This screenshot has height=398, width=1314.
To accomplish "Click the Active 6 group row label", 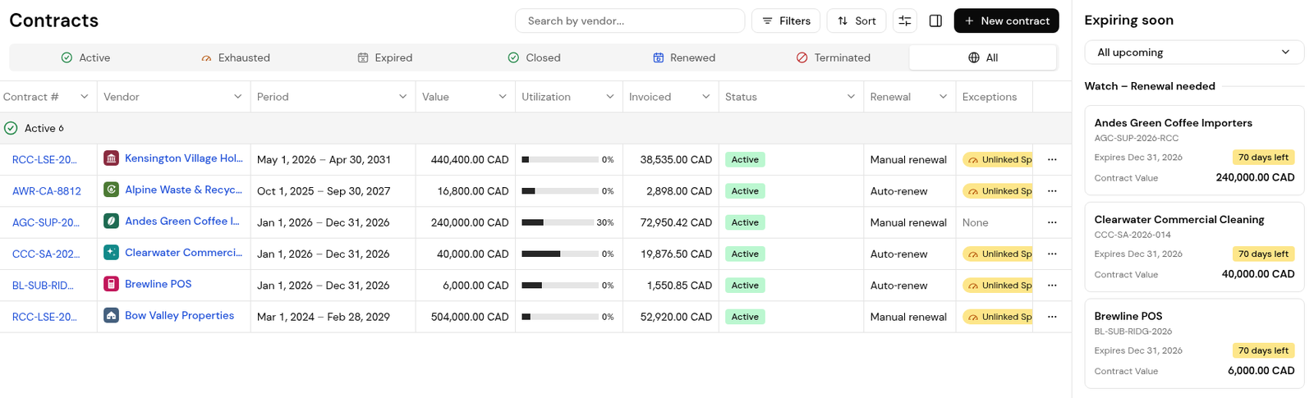I will coord(44,128).
